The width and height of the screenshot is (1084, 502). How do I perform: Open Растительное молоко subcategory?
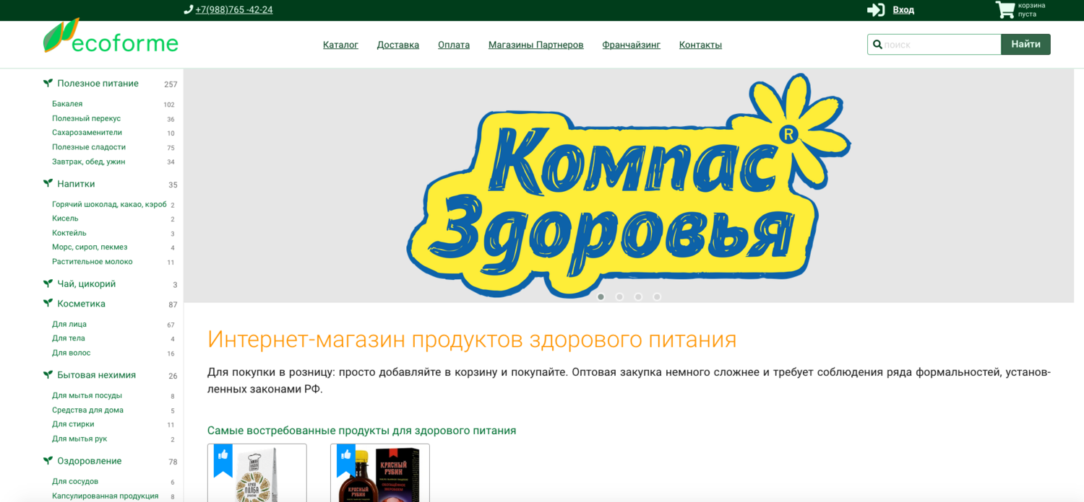[x=93, y=262]
